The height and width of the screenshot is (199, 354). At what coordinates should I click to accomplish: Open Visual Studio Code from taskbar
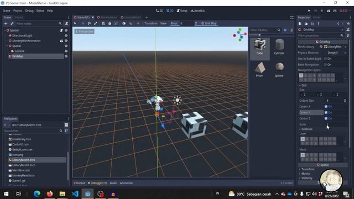(x=75, y=193)
